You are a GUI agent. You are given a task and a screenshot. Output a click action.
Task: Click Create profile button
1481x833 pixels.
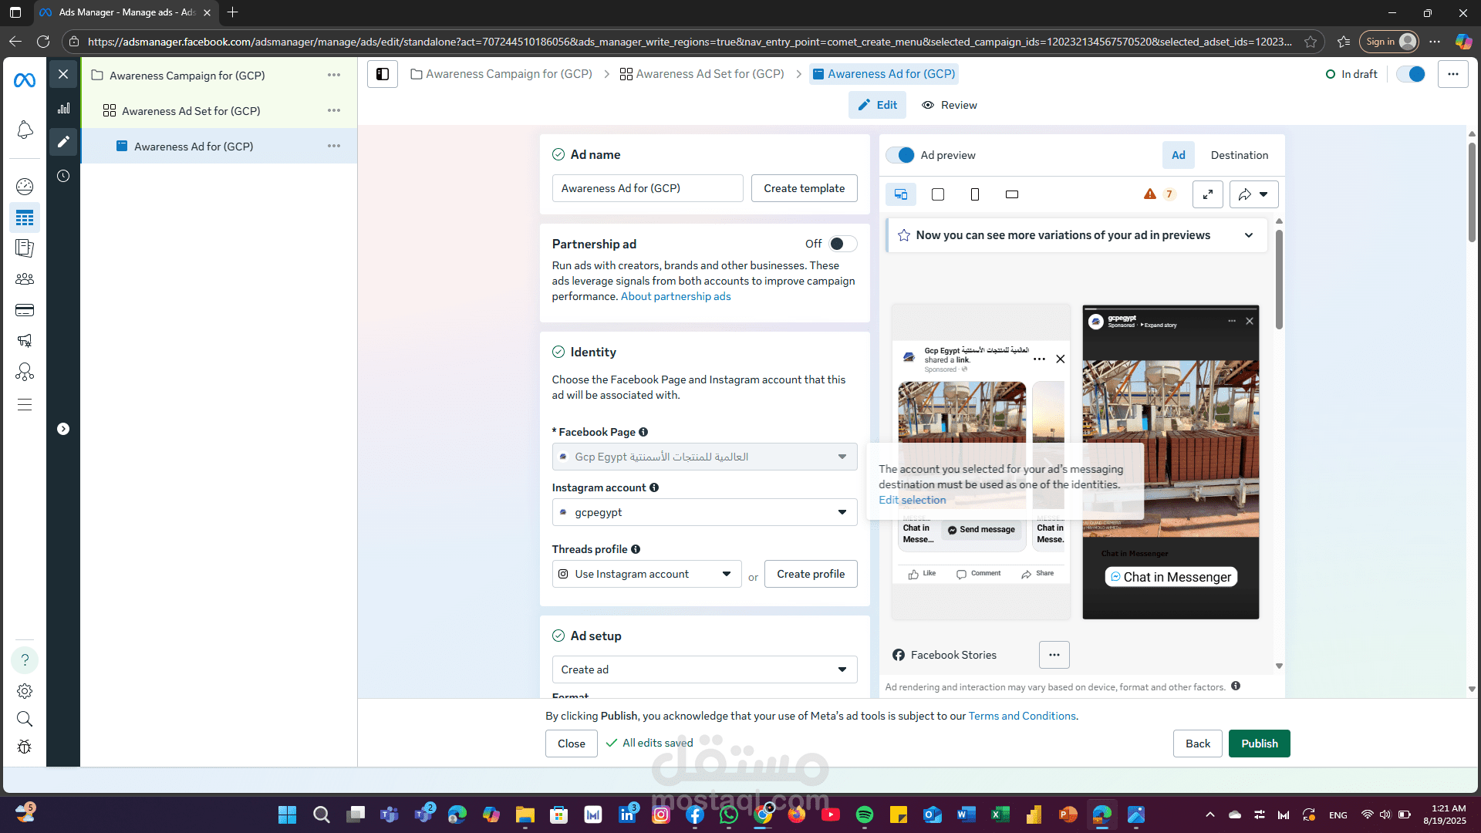click(811, 574)
